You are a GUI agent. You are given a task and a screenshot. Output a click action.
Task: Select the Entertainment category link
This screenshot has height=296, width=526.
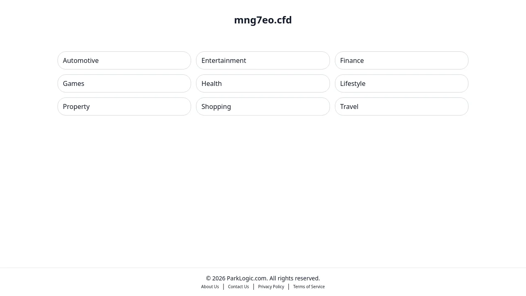point(263,60)
